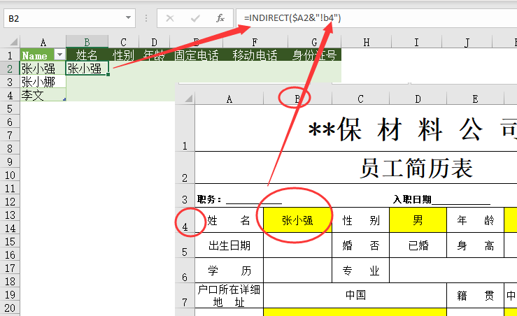Select column J header in the main sheet

[467, 42]
